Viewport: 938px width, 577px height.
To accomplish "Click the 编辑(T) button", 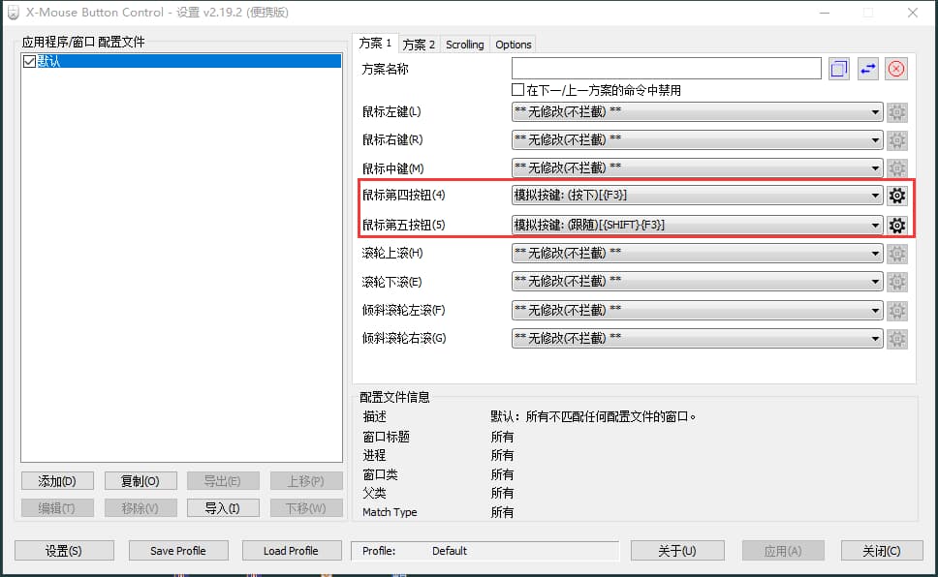I will tap(57, 508).
